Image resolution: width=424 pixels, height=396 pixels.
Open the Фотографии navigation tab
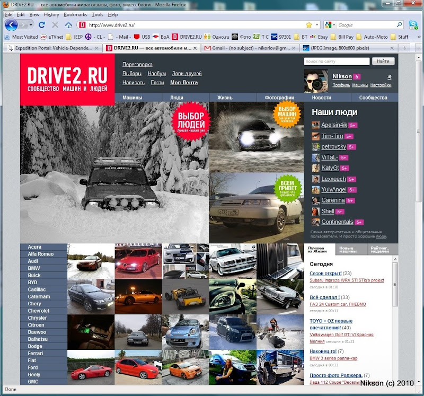coord(279,98)
